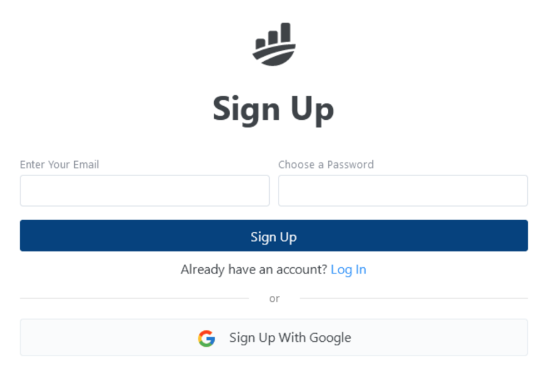Click the Sign Up With Google button

click(x=274, y=337)
